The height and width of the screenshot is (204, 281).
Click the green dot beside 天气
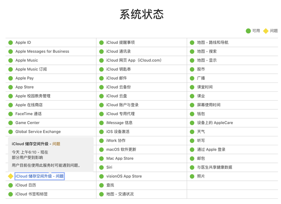[x=192, y=132]
